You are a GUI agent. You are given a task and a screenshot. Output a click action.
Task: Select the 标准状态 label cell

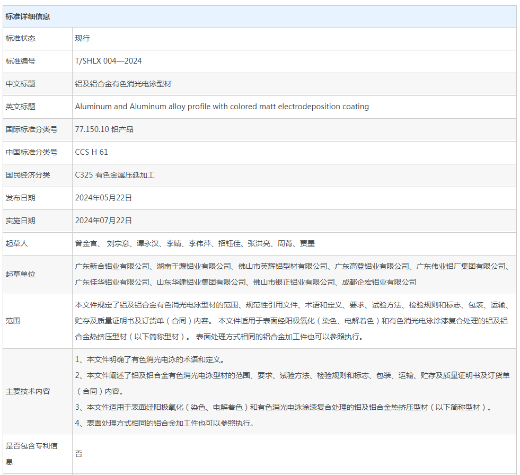click(x=38, y=39)
